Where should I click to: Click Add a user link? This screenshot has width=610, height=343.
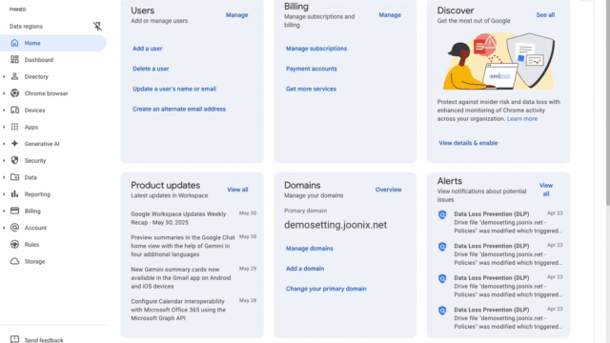(148, 49)
